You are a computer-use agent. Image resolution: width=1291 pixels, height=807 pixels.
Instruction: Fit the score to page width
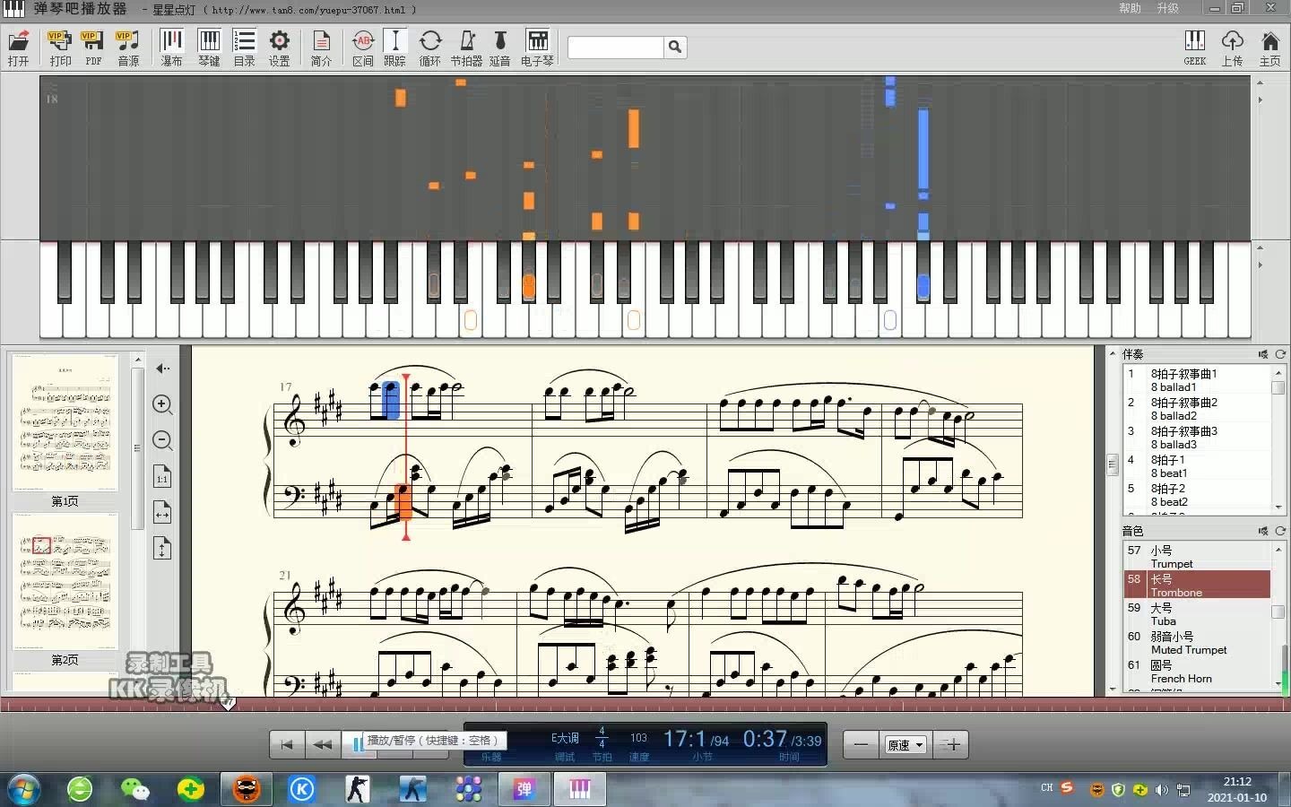coord(162,513)
